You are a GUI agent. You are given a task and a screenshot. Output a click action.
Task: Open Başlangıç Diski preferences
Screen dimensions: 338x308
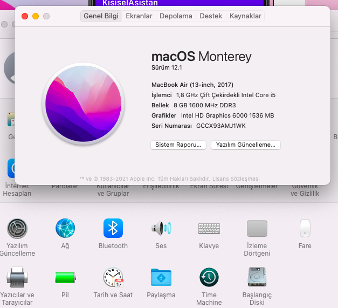tap(257, 277)
